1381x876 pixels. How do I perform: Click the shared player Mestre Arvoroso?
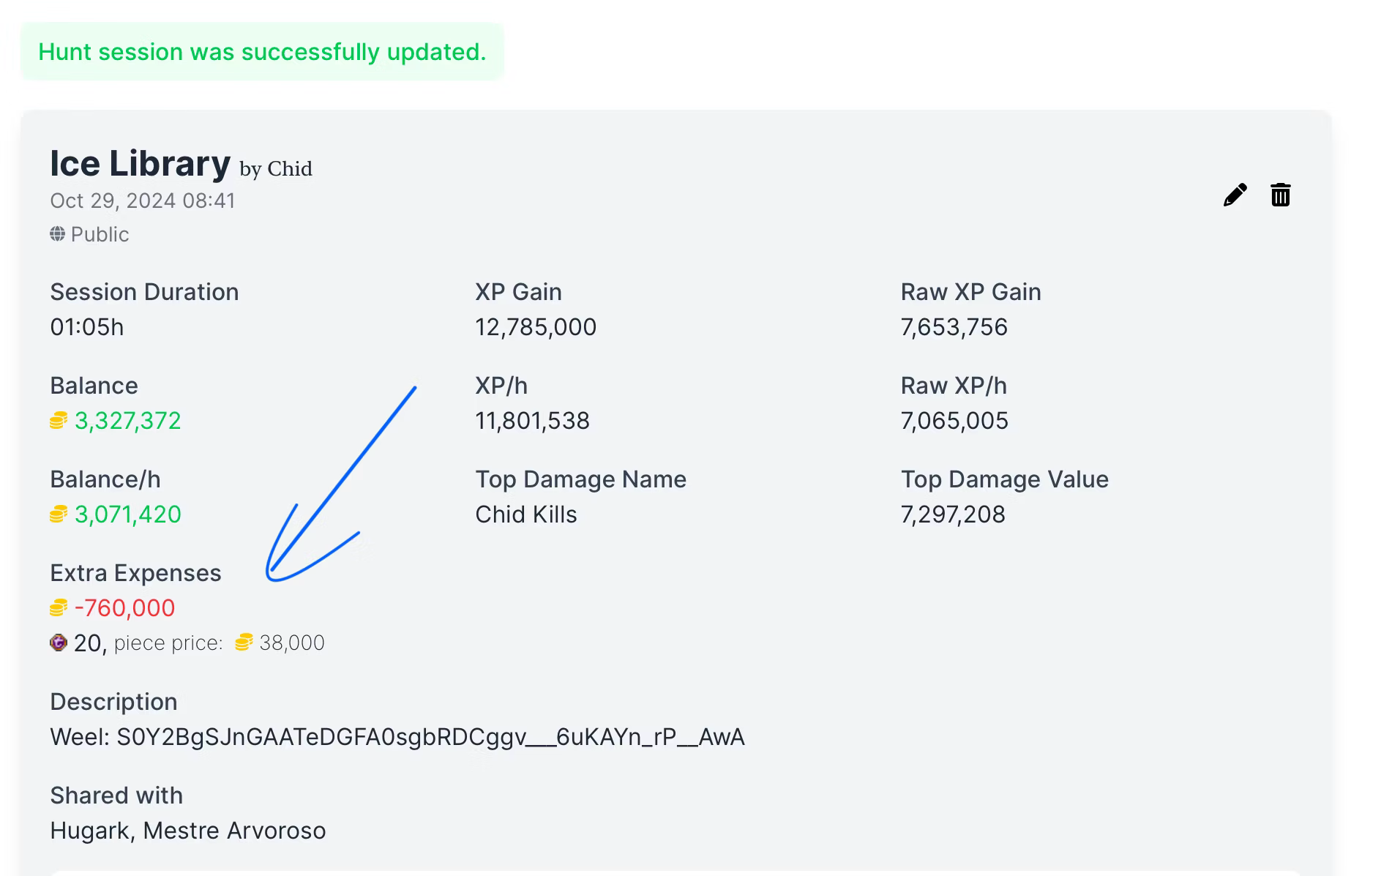pyautogui.click(x=234, y=831)
